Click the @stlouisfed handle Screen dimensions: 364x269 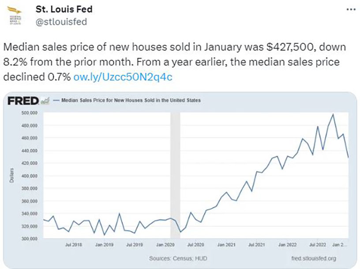coord(64,22)
